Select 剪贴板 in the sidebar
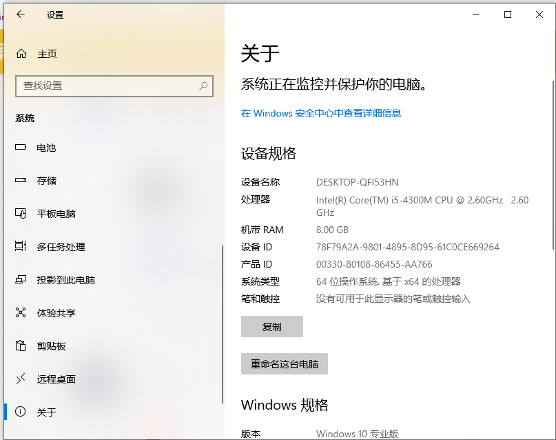Screen dimensions: 556x440 (x=52, y=346)
